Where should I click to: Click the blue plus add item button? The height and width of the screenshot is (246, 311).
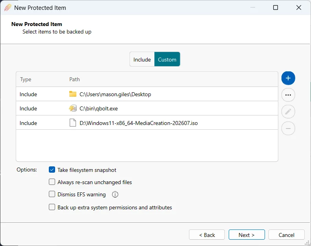pos(288,78)
